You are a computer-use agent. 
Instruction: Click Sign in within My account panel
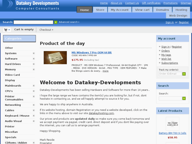point(165,47)
